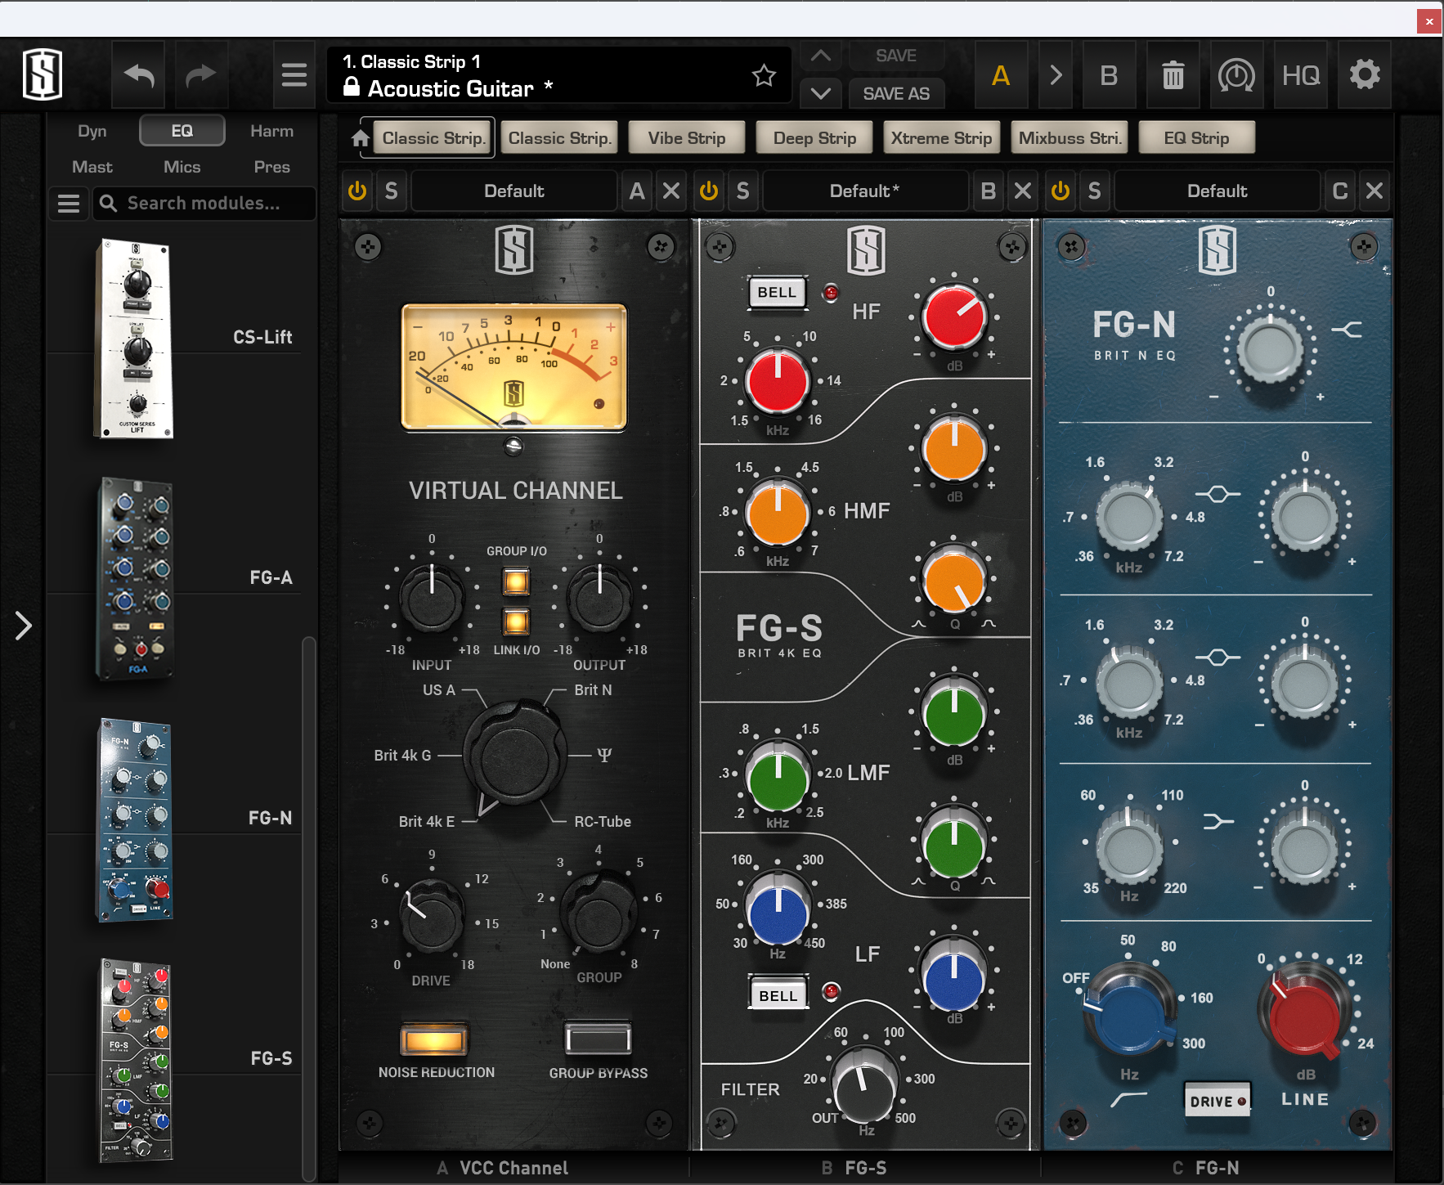Toggle the LINK I/O button
The height and width of the screenshot is (1185, 1444).
point(516,622)
